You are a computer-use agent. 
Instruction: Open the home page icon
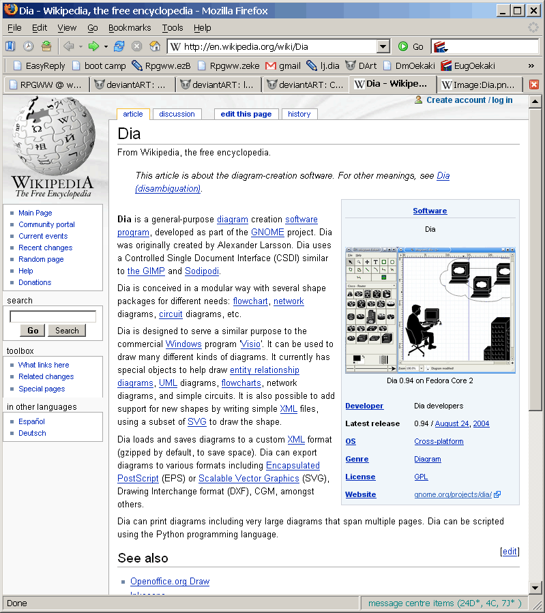point(155,46)
